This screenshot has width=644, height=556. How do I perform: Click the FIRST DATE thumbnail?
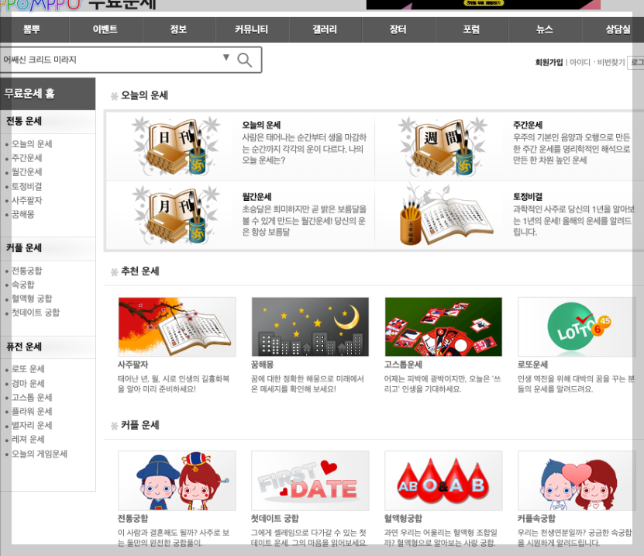point(310,480)
